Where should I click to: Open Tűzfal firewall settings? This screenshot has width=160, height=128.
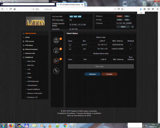point(29,77)
